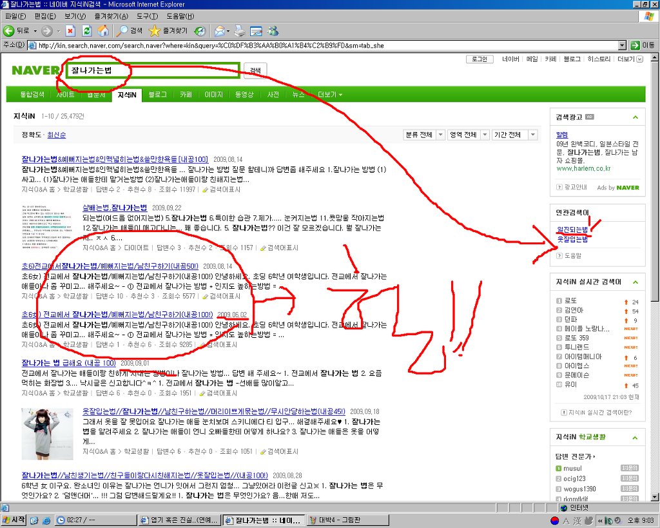Refresh the page with green arrows icon
660x528 pixels.
pos(87,31)
